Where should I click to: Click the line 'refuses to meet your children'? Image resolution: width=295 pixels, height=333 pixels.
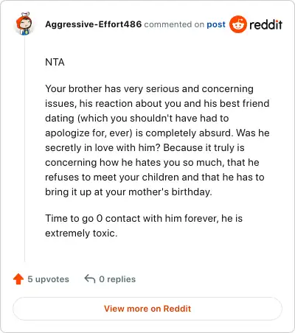(155, 178)
